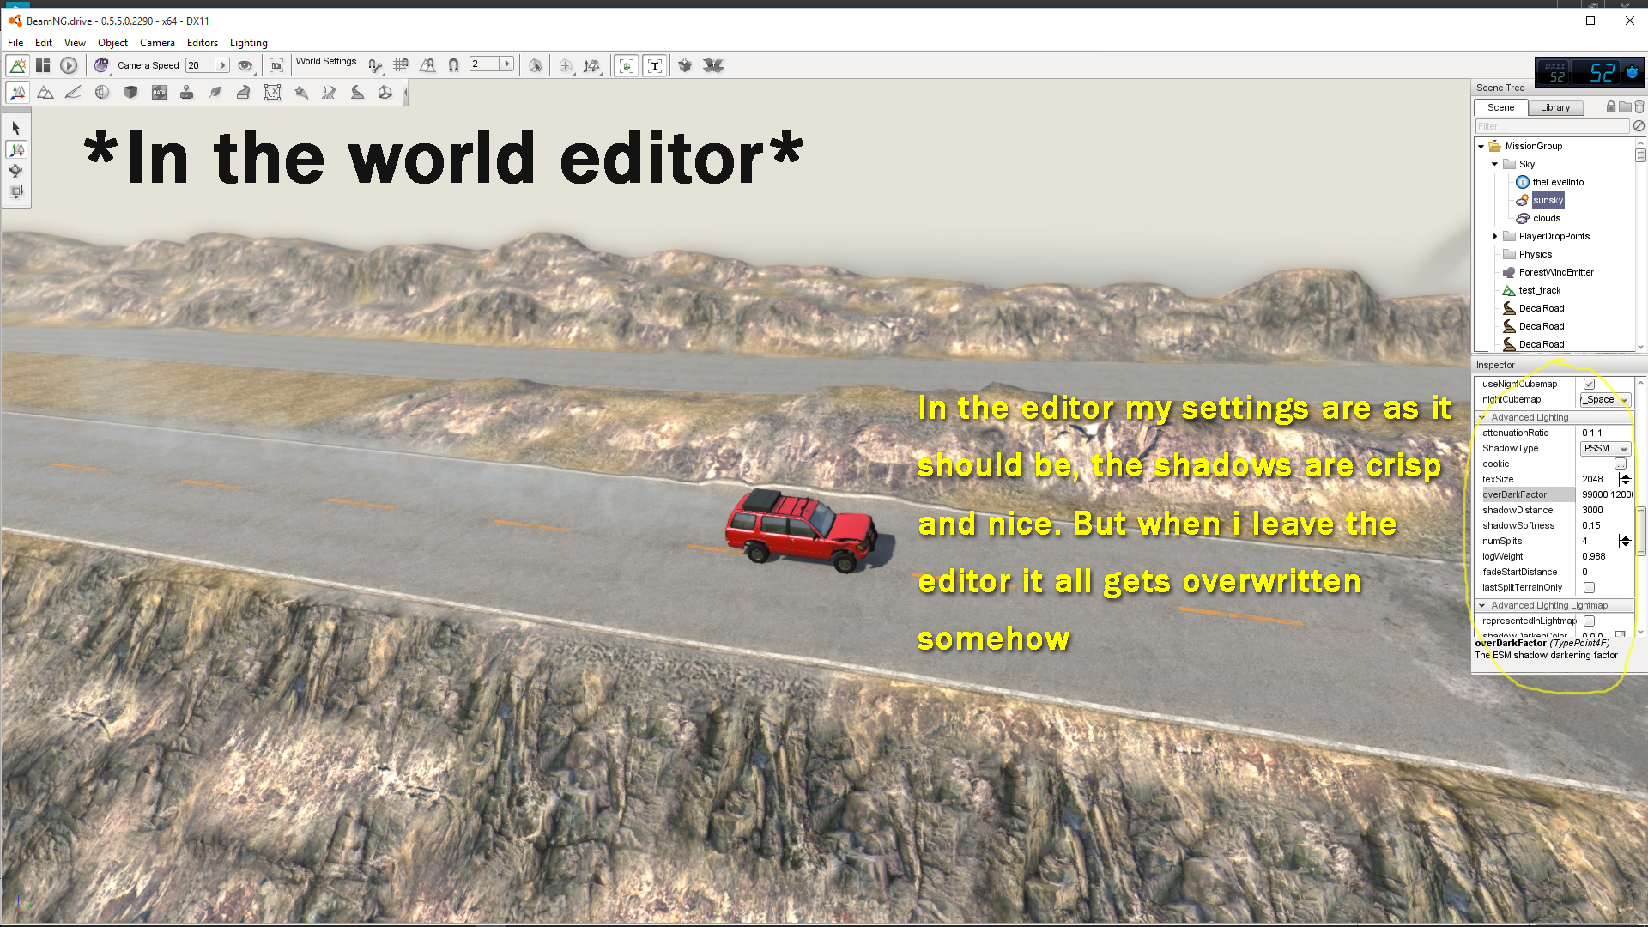
Task: Toggle object icons display button
Action: [x=627, y=65]
